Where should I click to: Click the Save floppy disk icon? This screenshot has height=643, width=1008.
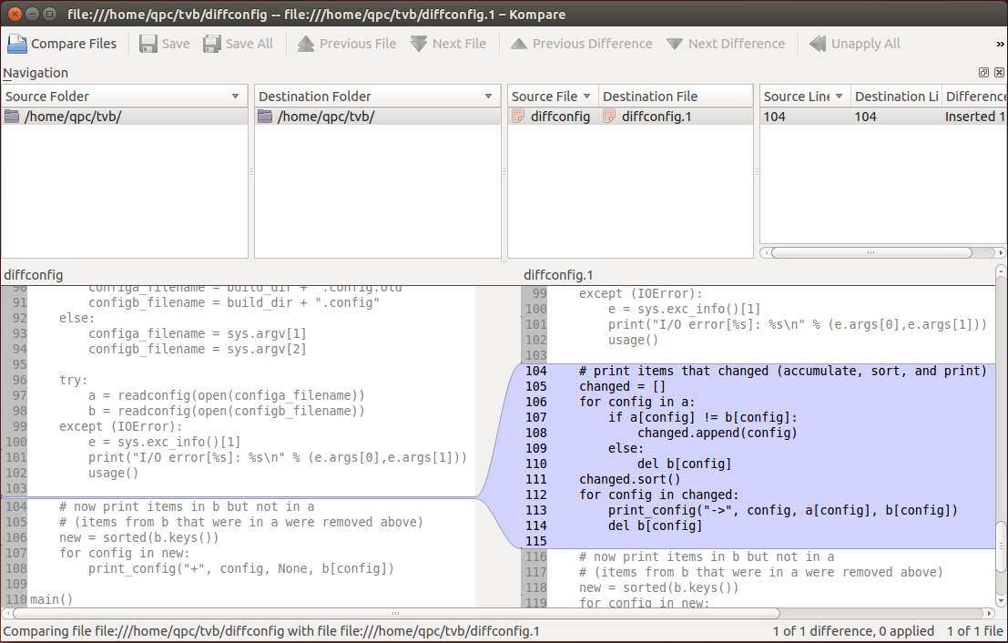pos(148,44)
